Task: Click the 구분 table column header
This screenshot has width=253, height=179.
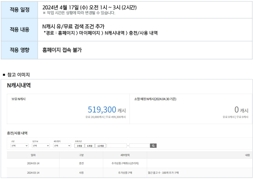Action: coord(81,155)
